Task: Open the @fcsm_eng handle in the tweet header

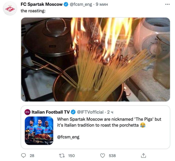Action: (80, 4)
